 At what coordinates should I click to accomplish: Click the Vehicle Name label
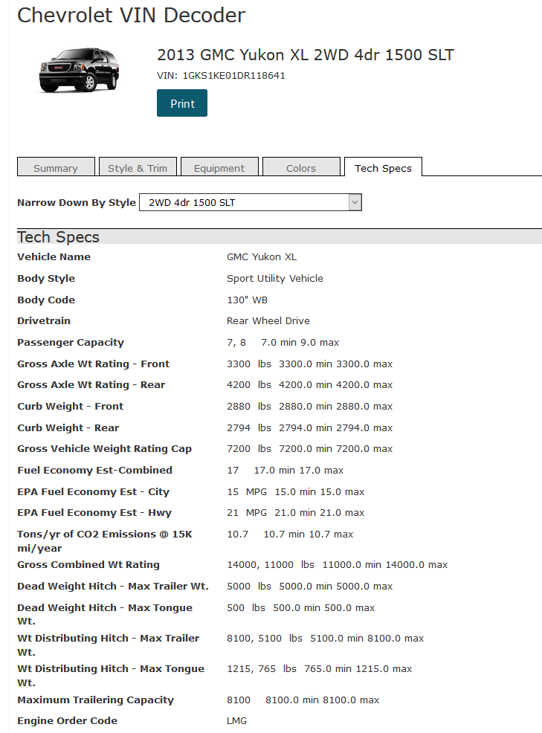coord(54,256)
